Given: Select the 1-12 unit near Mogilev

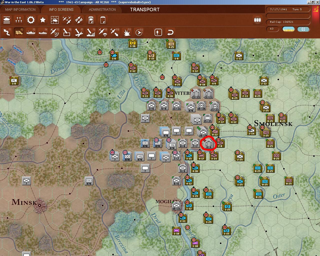Looking at the screenshot, I should (x=189, y=206).
